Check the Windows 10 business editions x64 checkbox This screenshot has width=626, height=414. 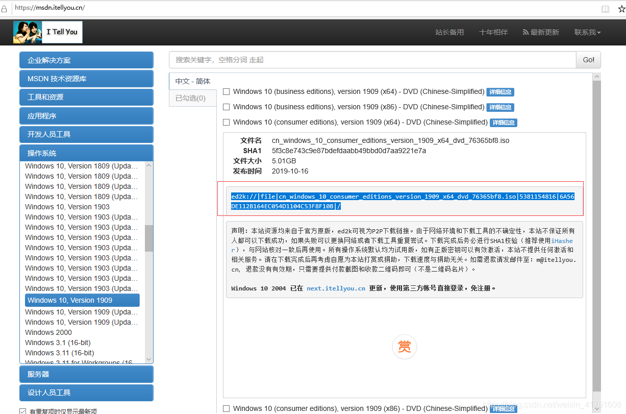coord(226,91)
